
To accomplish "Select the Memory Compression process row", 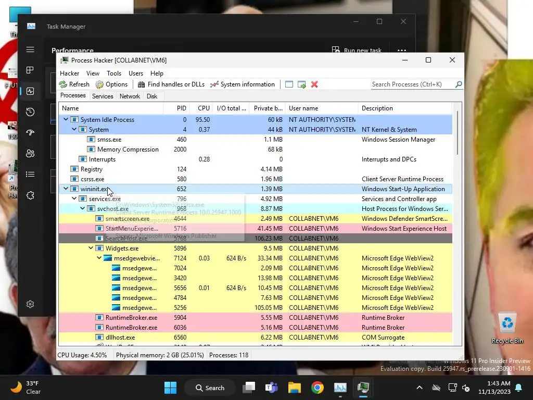I will (255, 149).
